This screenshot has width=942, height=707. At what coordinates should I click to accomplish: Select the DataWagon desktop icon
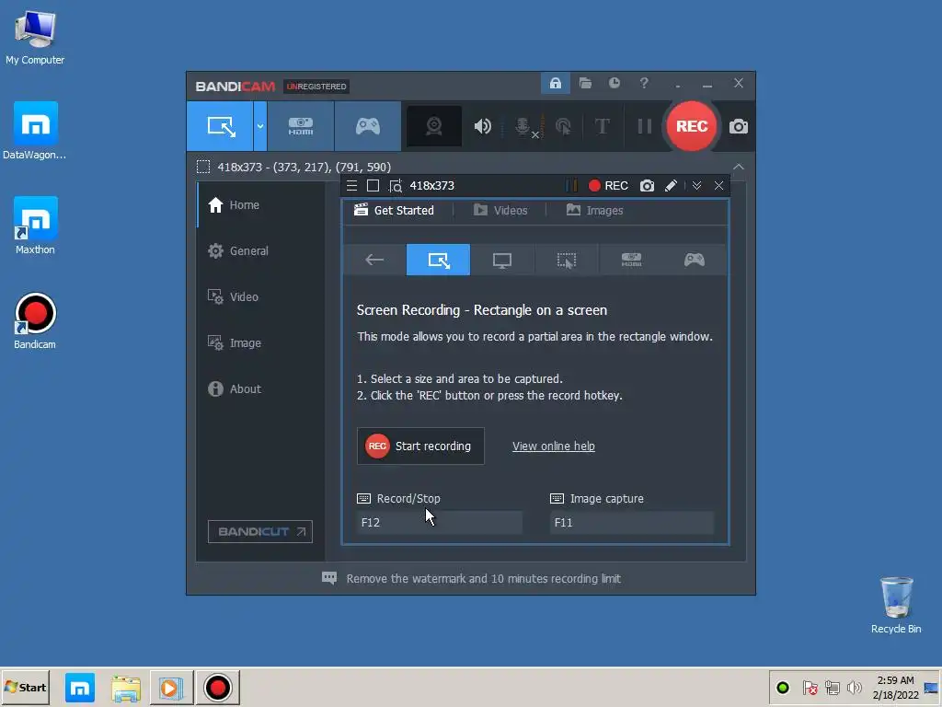(x=35, y=131)
